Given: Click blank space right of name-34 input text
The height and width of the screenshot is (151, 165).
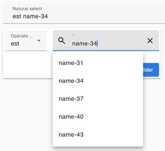Looking at the screenshot, I should 121,44.
